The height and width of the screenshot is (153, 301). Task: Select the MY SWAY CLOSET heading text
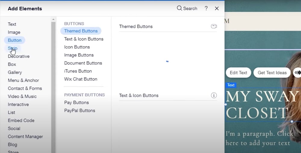[262, 105]
